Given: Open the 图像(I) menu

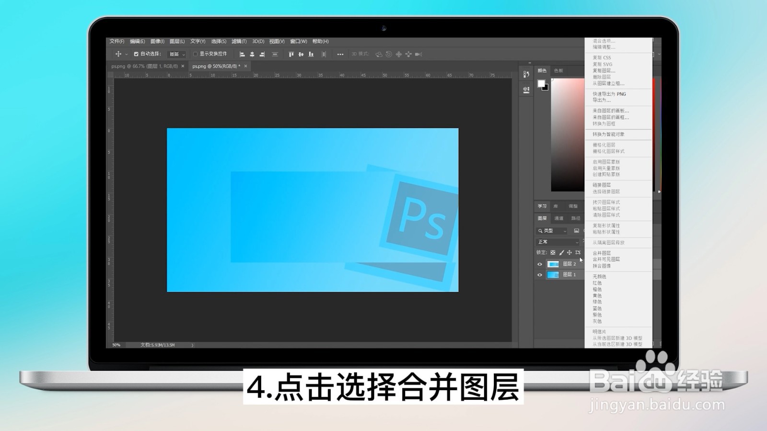Looking at the screenshot, I should [157, 41].
